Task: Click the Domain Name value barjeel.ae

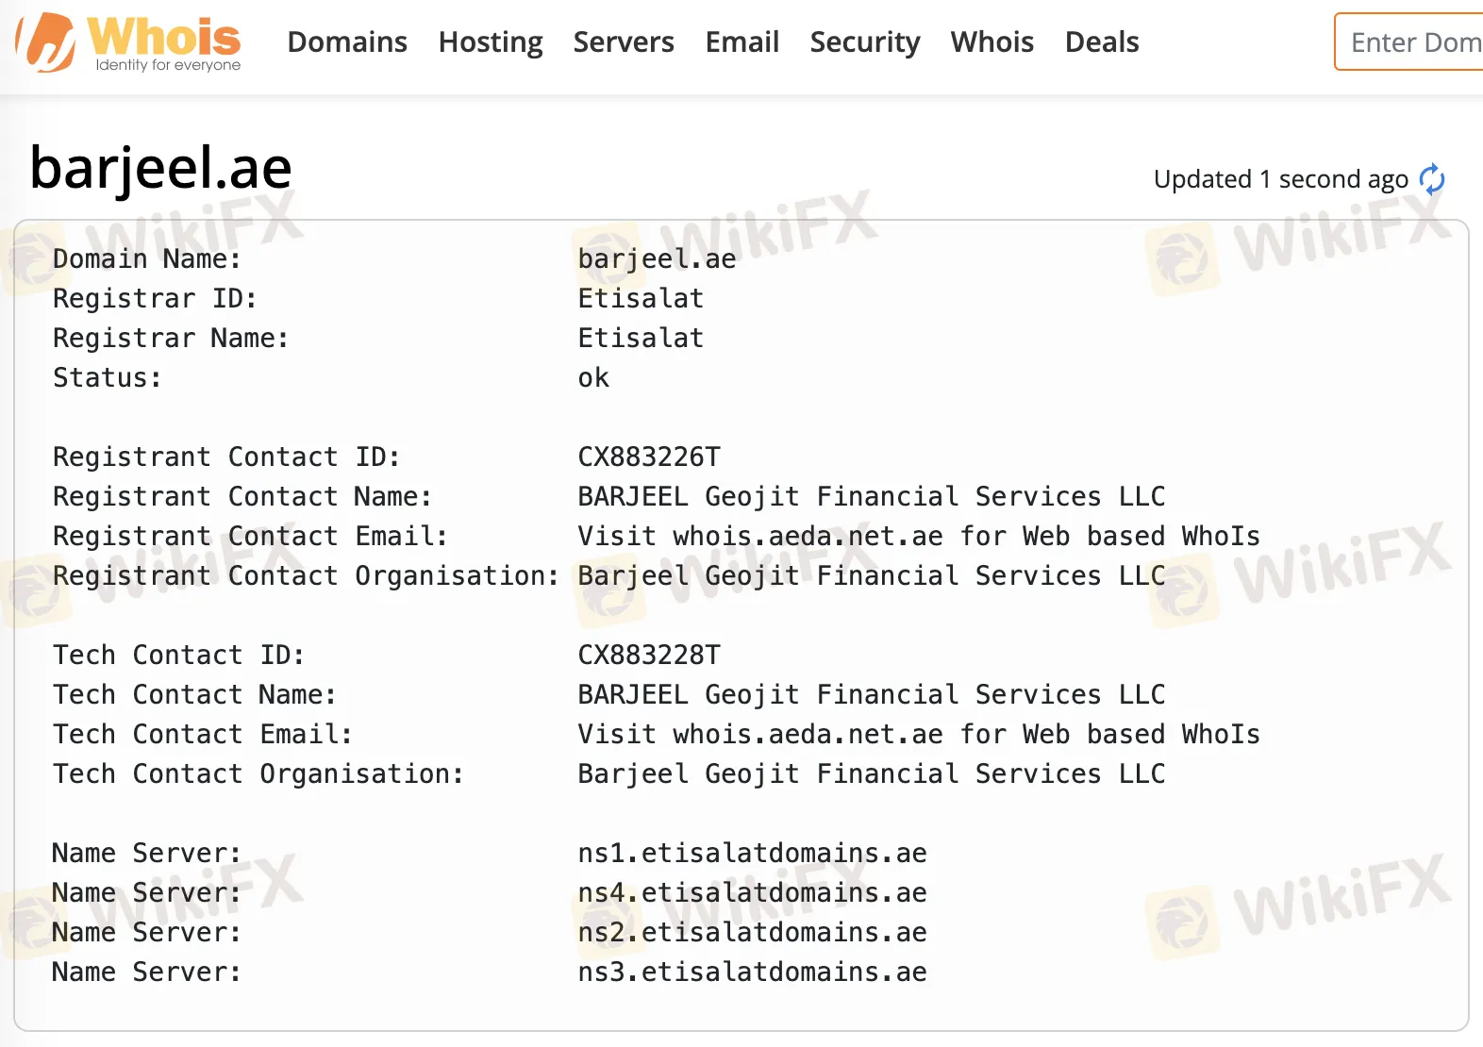Action: (657, 259)
